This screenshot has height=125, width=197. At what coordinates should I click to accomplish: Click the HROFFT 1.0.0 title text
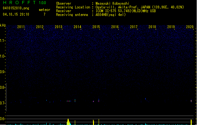24,2
